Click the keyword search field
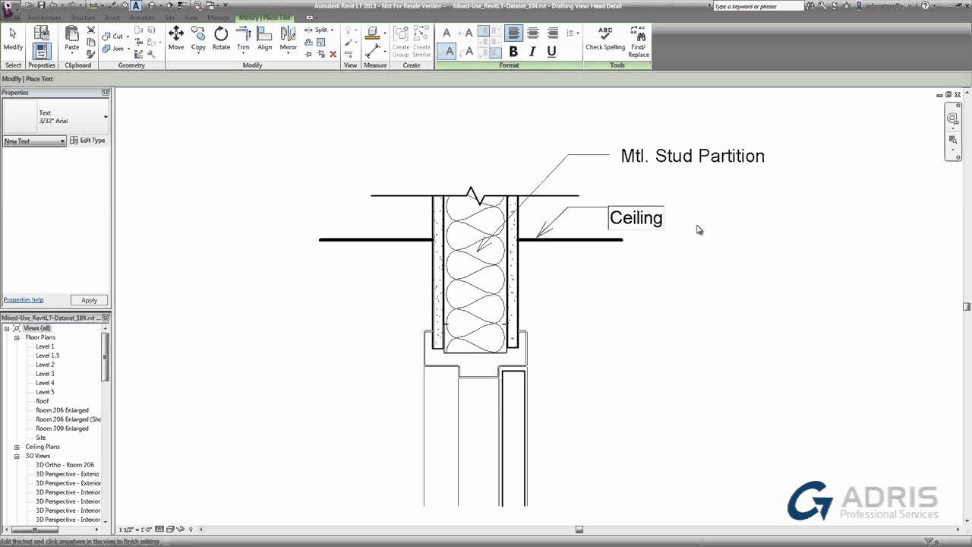This screenshot has width=972, height=547. 758,6
